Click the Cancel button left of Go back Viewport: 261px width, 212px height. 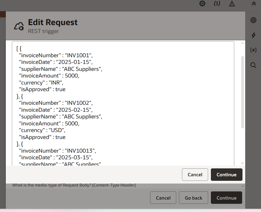pyautogui.click(x=163, y=198)
